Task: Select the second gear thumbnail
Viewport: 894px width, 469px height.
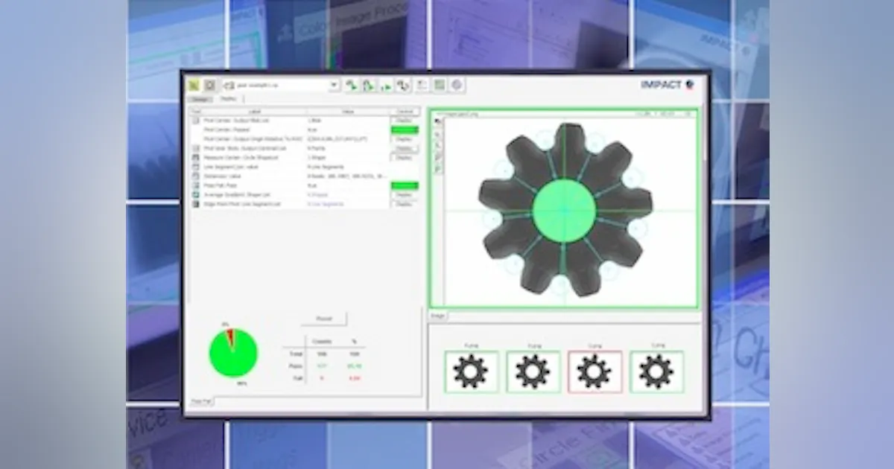Action: point(533,371)
